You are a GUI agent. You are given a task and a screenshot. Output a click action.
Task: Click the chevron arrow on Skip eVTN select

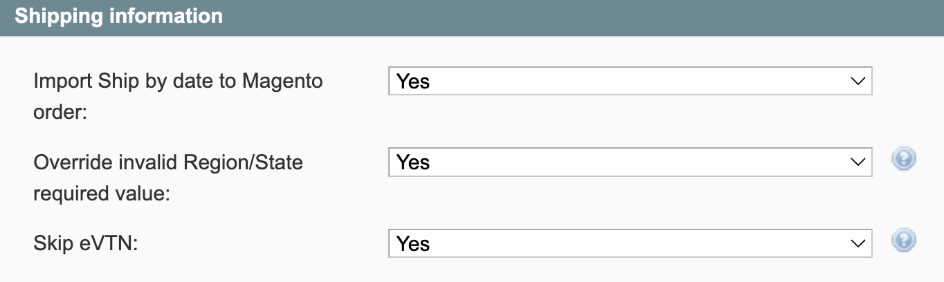(857, 243)
